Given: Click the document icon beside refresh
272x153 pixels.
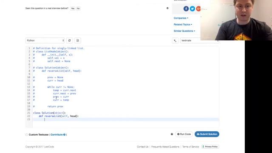Looking at the screenshot, I should coord(77,40).
